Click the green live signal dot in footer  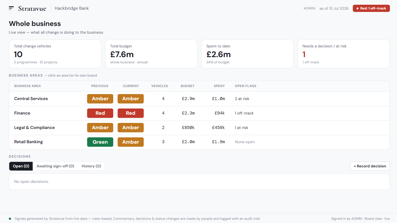(10, 219)
